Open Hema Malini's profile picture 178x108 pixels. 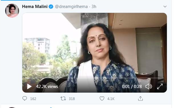pos(12,11)
